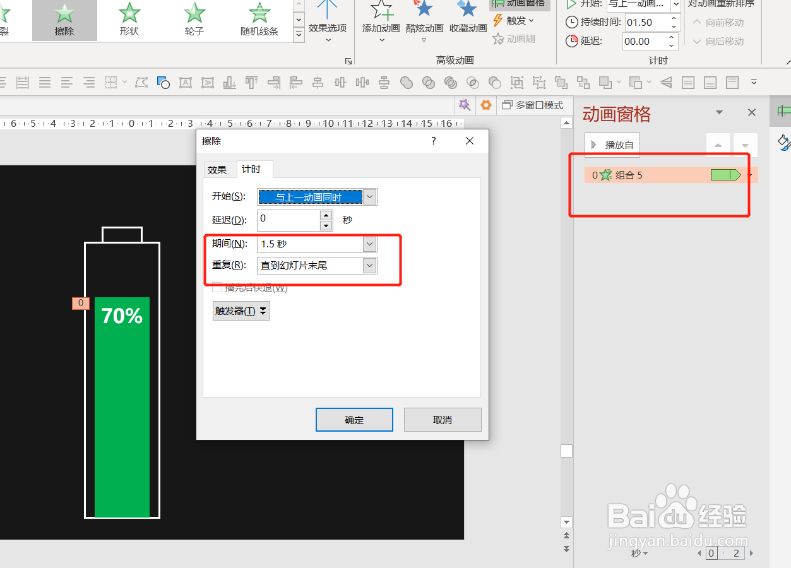Switch to the 效果 tab in dialog

(x=219, y=169)
